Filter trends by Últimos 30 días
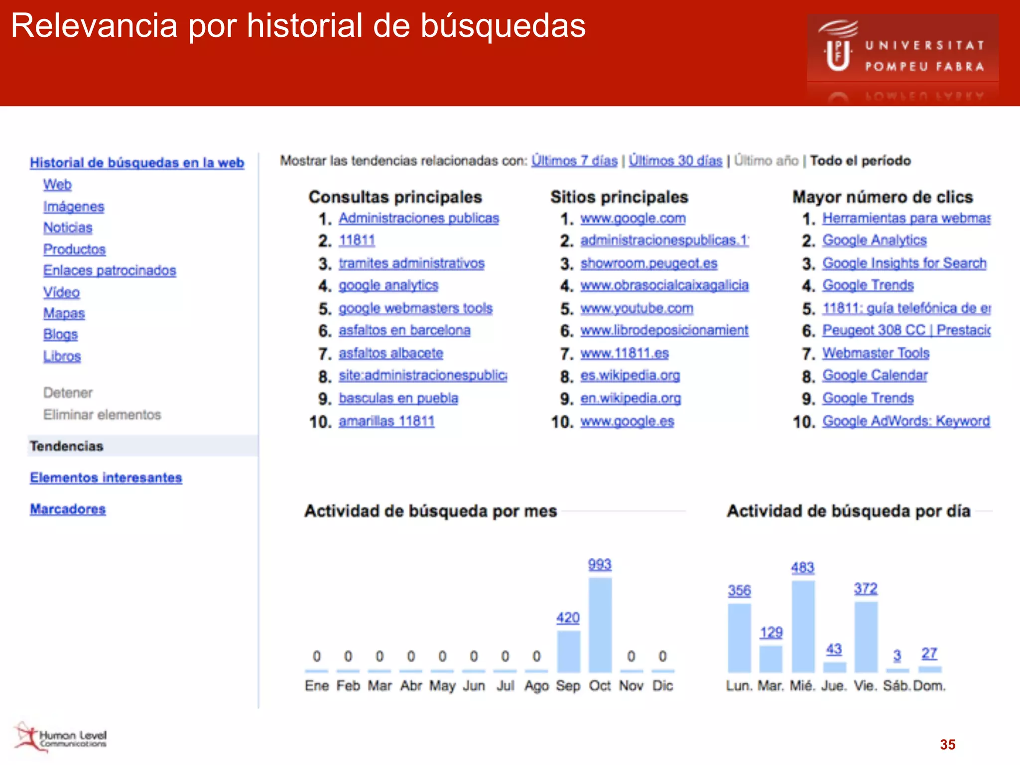Image resolution: width=1020 pixels, height=765 pixels. pos(675,161)
